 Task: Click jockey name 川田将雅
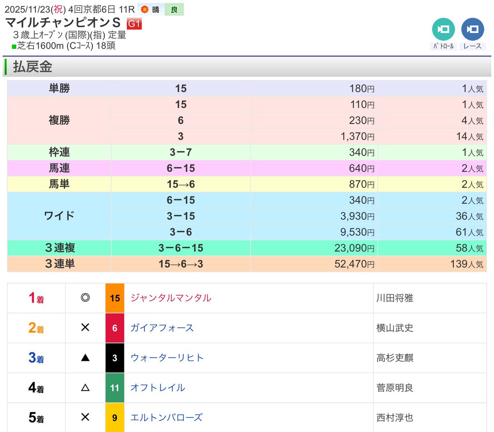[395, 298]
